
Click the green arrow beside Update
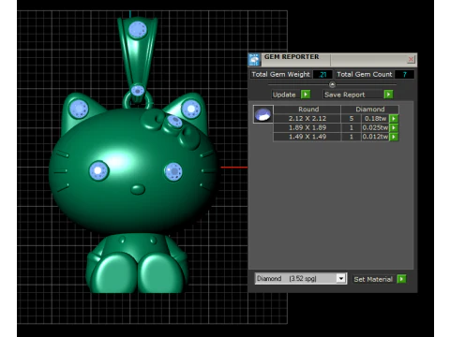pyautogui.click(x=306, y=95)
